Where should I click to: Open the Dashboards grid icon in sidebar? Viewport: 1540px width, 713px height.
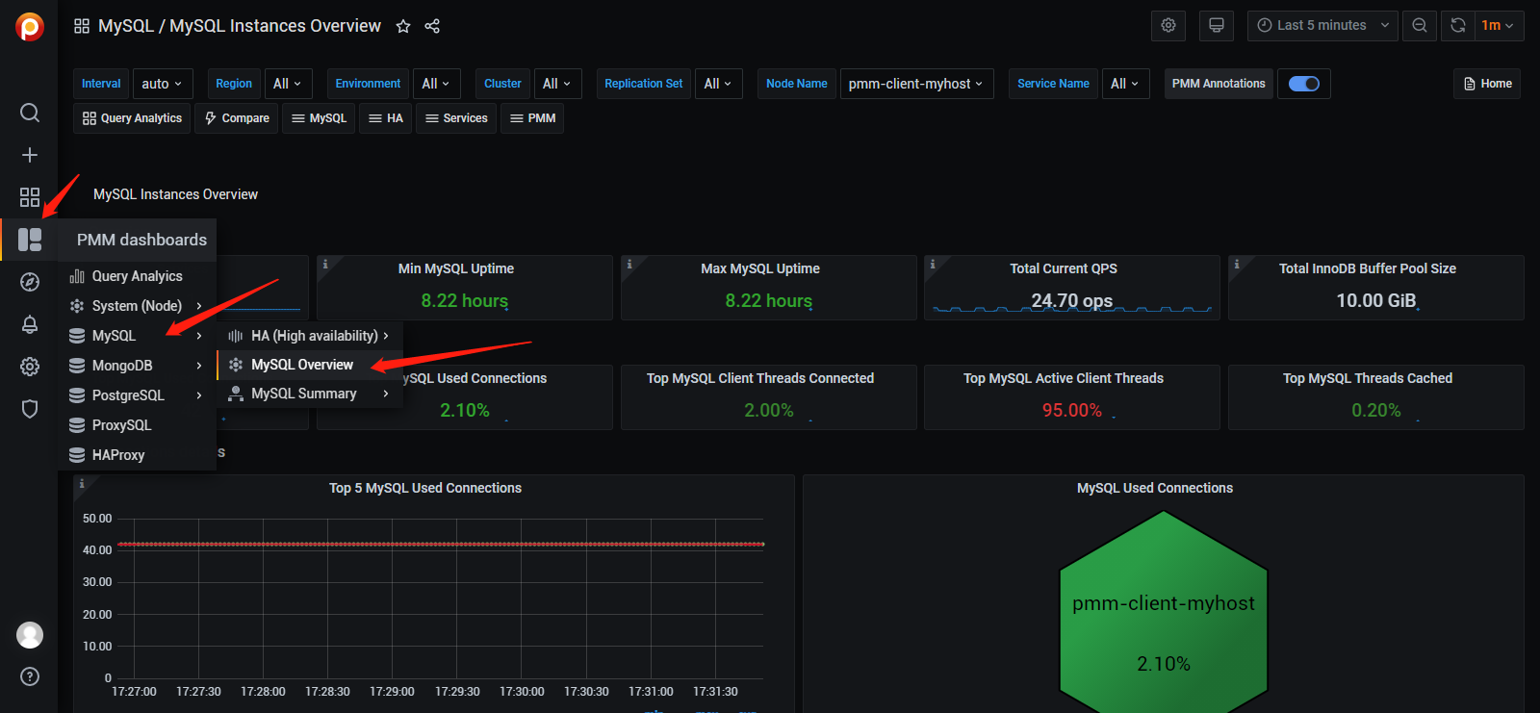pos(30,197)
